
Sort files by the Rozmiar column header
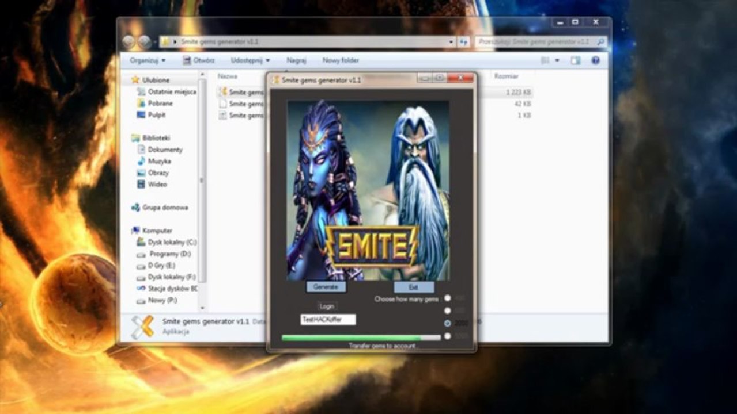point(506,76)
